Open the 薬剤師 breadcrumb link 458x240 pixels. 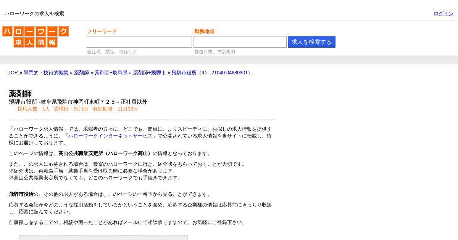[x=81, y=73]
